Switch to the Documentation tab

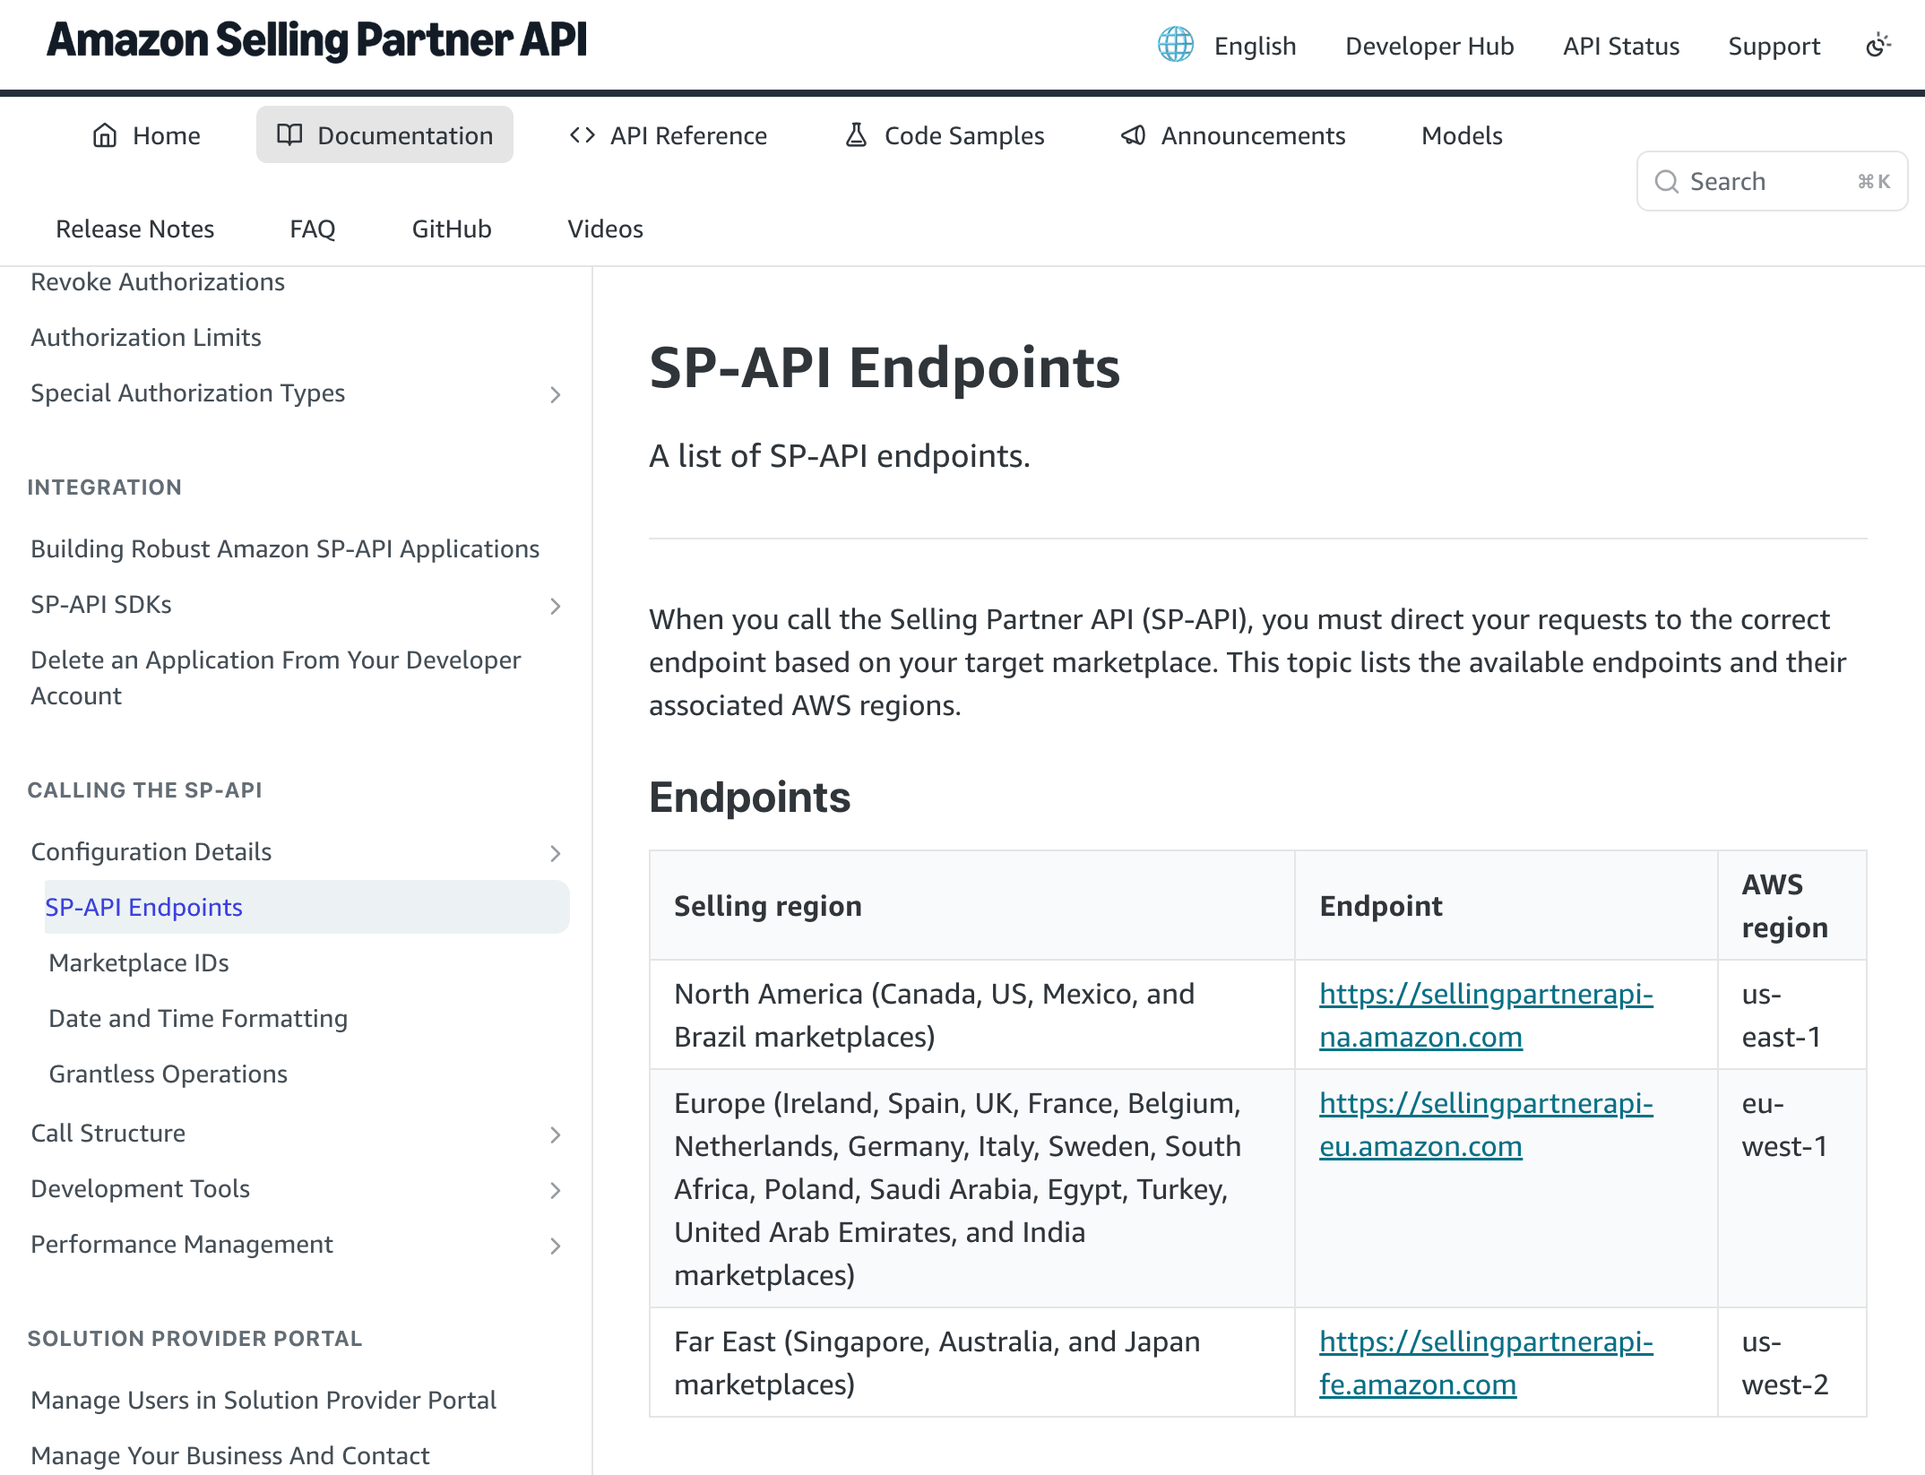click(x=384, y=135)
